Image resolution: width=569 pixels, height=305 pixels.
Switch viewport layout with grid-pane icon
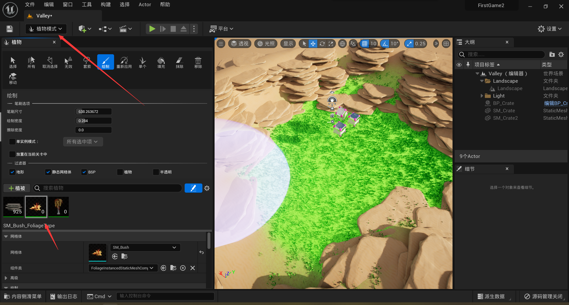[x=446, y=44]
